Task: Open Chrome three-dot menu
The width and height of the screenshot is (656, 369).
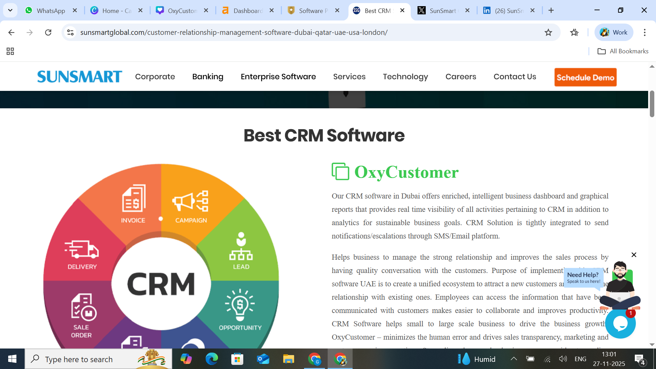Action: click(645, 32)
